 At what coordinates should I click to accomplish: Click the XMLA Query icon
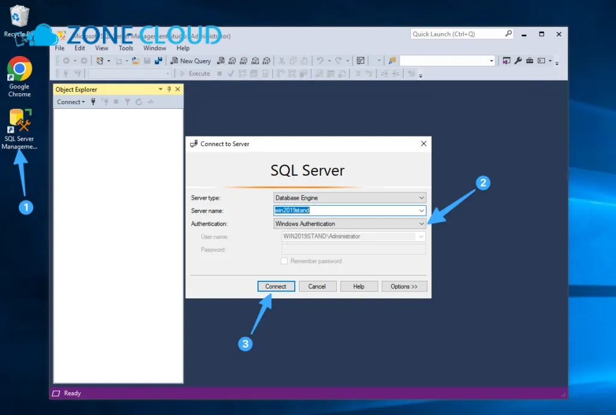click(x=255, y=61)
